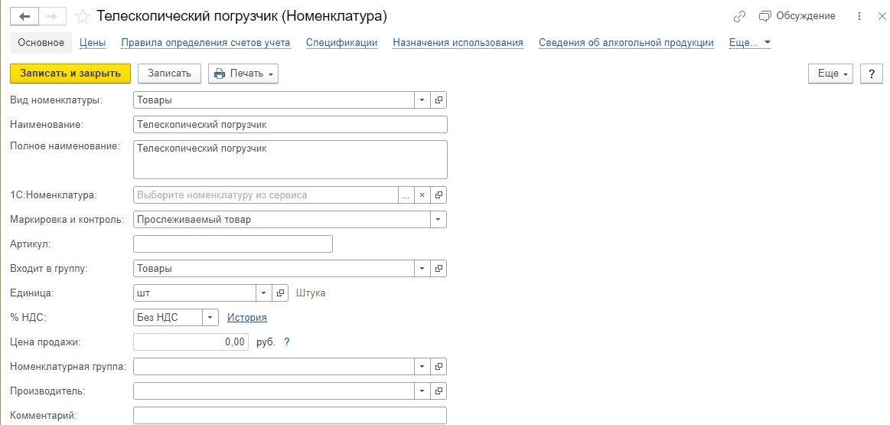Open the Цены tab
This screenshot has height=425, width=890.
pyautogui.click(x=93, y=43)
